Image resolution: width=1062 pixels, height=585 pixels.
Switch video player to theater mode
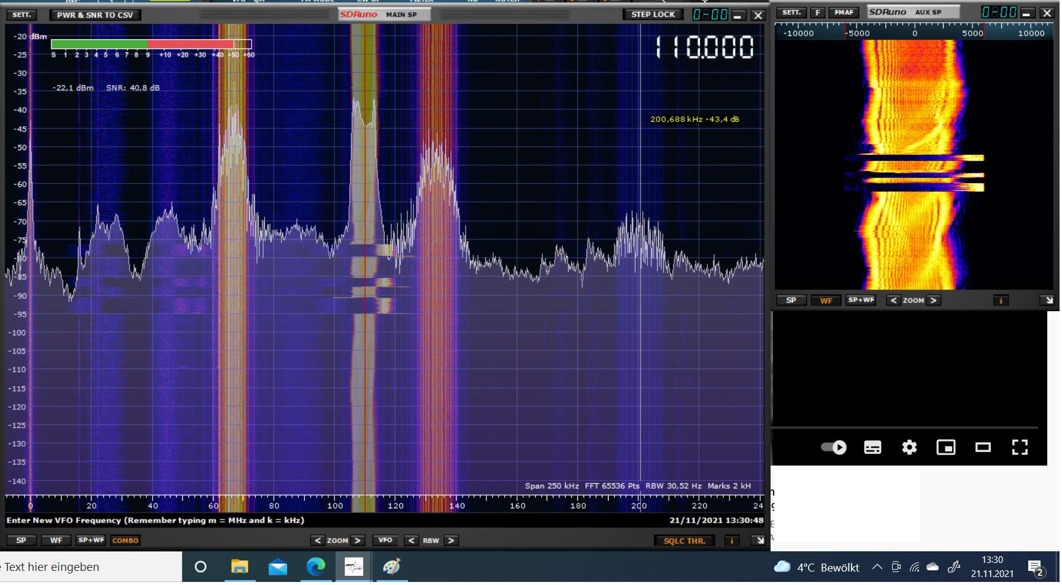click(x=983, y=448)
